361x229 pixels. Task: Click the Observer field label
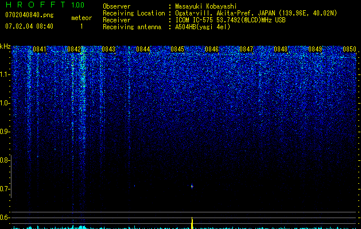[117, 6]
